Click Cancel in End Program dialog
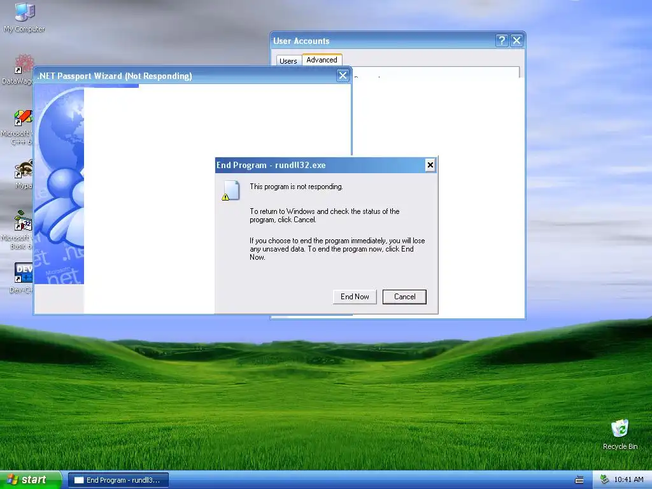 (404, 297)
